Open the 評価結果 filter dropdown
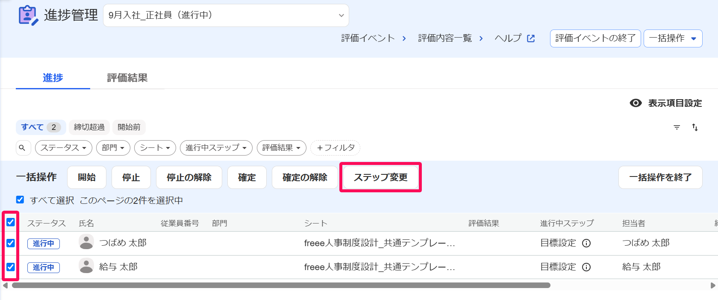 coord(282,148)
